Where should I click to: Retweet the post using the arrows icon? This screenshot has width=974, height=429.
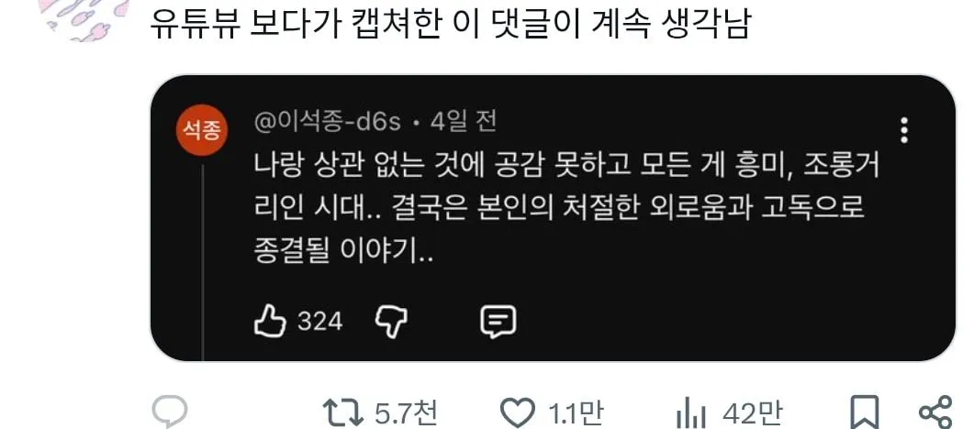tap(342, 412)
